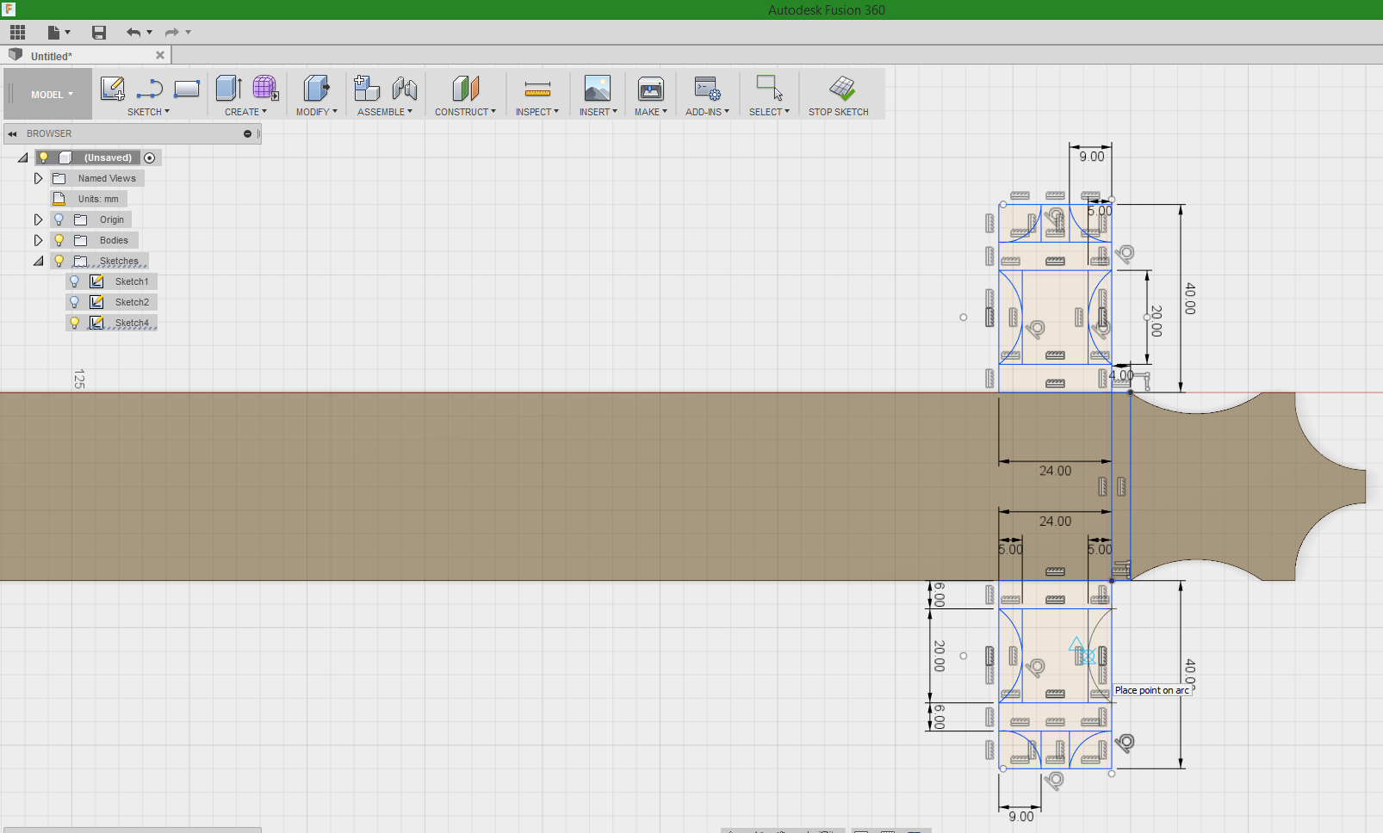Screen dimensions: 1383x833
Task: Save the design with the floppy icon
Action: 99,33
